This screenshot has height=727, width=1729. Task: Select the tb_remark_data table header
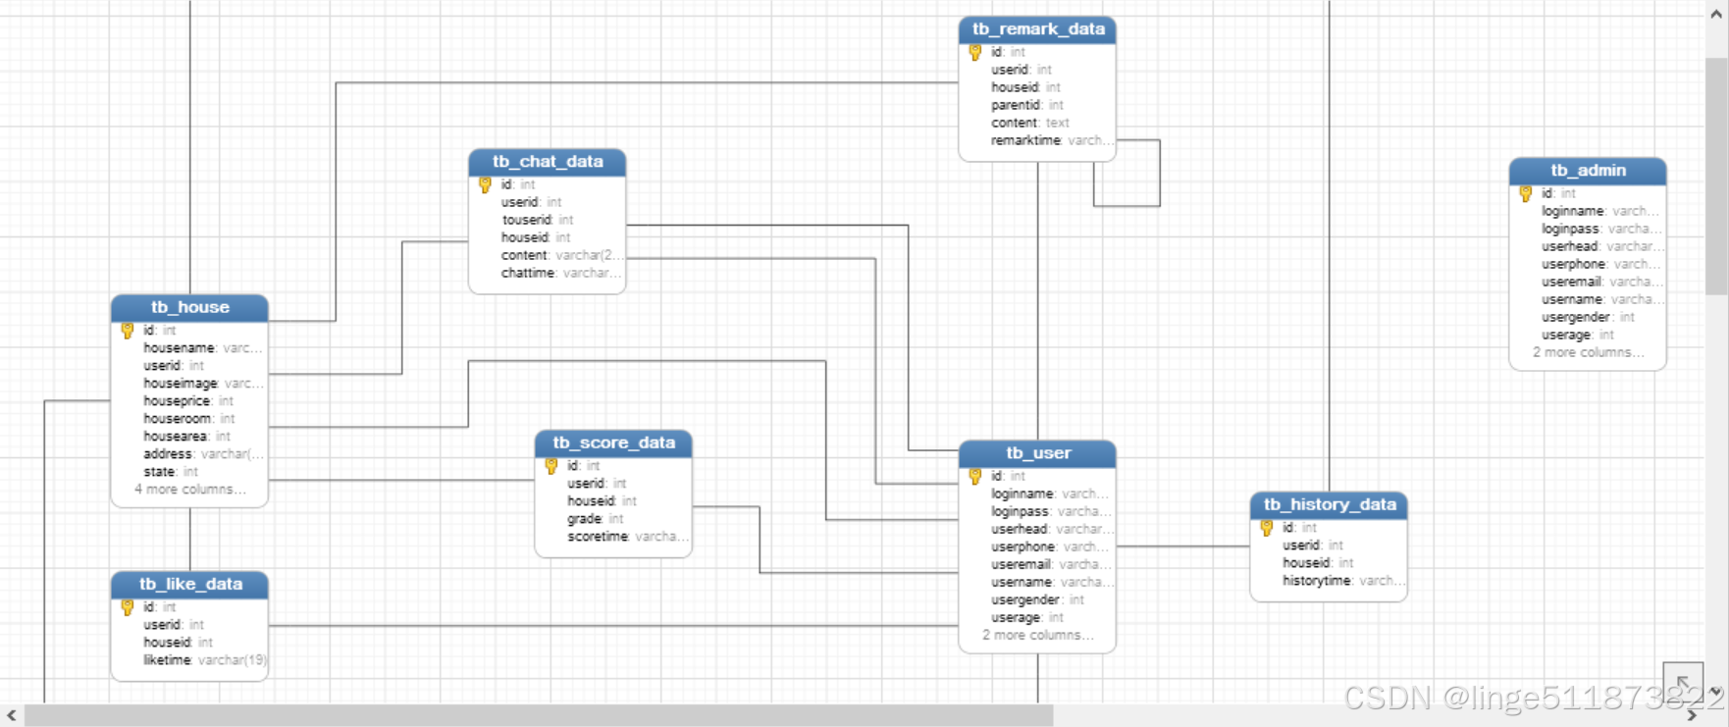pyautogui.click(x=1037, y=28)
